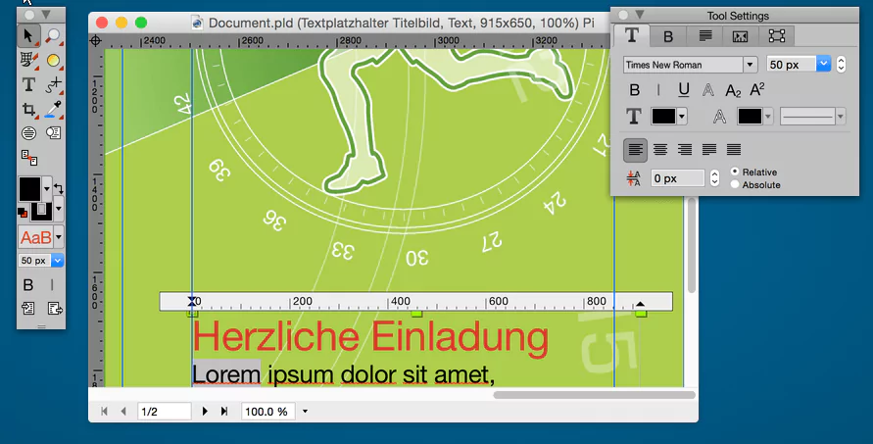Apply superscript formatting to text
873x444 pixels.
pyautogui.click(x=756, y=90)
